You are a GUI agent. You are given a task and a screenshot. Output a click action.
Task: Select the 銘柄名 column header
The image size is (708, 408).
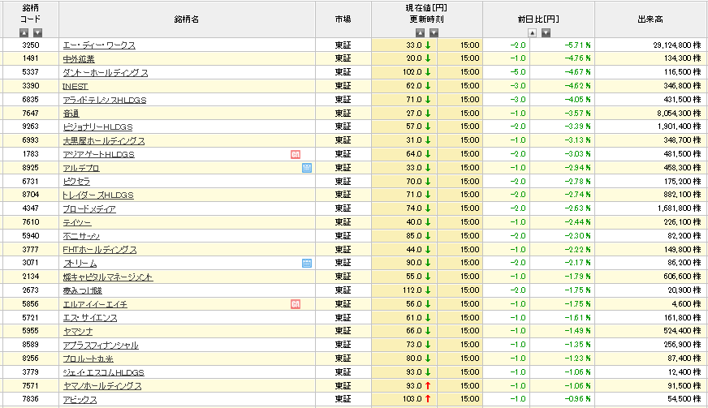pyautogui.click(x=187, y=19)
